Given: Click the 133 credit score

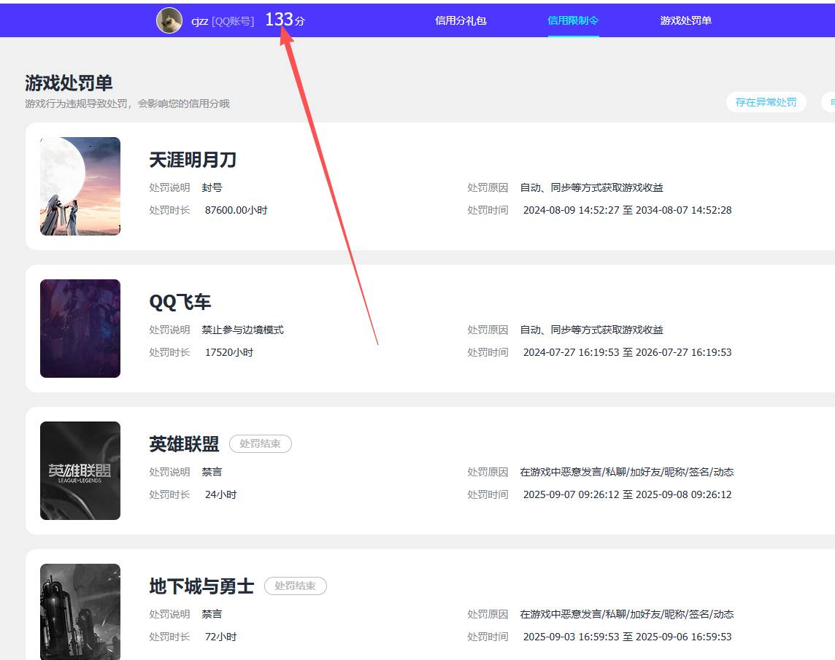Looking at the screenshot, I should click(x=279, y=20).
